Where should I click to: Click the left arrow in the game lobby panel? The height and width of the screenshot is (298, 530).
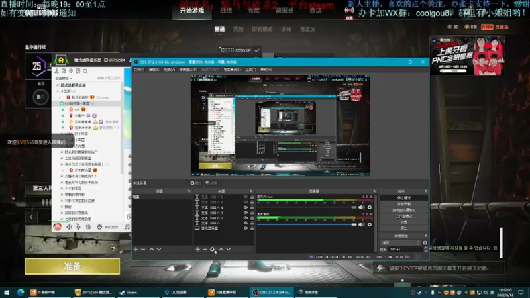31,217
